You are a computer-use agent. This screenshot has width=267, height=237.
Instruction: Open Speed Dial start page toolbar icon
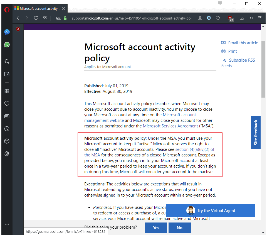(44, 18)
